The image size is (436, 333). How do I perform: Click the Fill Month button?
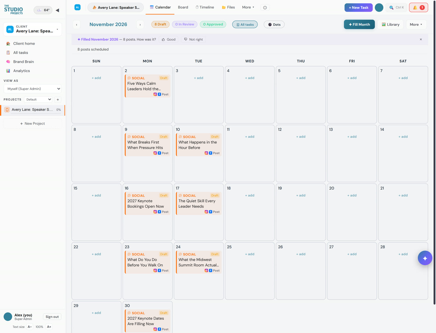coord(359,25)
